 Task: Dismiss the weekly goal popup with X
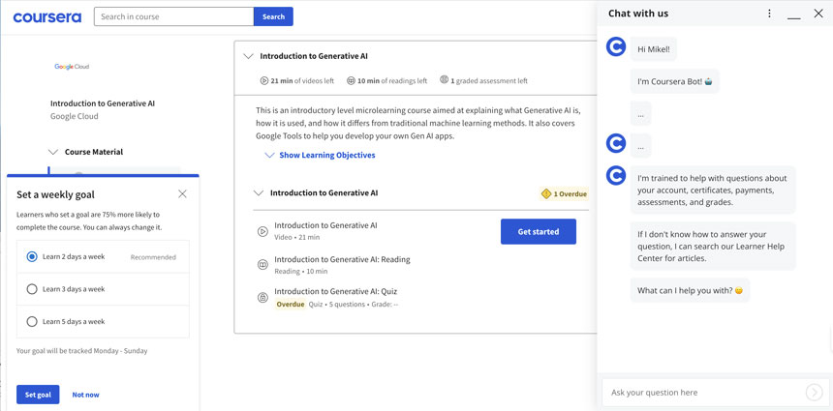(x=182, y=193)
